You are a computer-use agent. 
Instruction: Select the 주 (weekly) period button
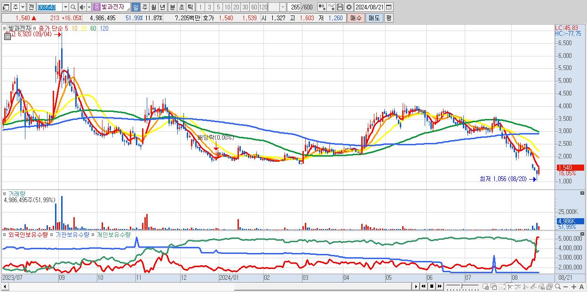tap(144, 7)
